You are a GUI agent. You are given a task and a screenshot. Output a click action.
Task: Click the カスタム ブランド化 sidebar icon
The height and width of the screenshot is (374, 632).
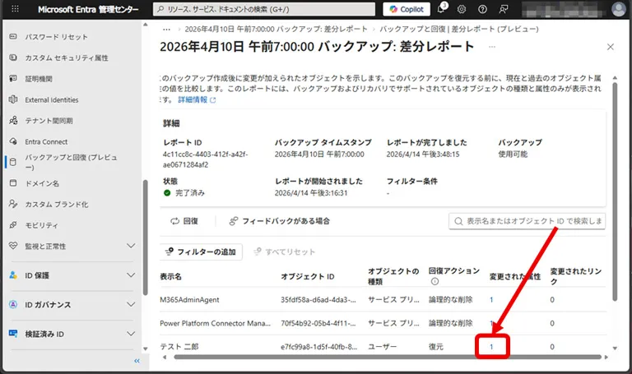[13, 204]
